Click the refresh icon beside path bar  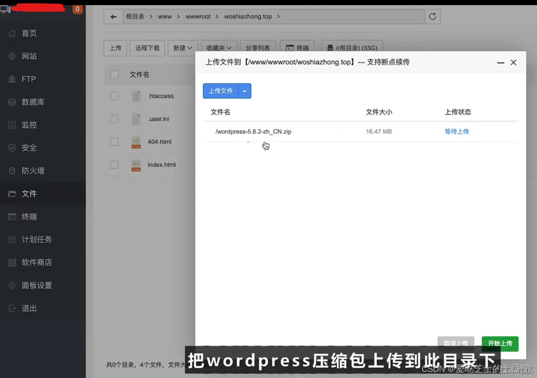click(432, 16)
